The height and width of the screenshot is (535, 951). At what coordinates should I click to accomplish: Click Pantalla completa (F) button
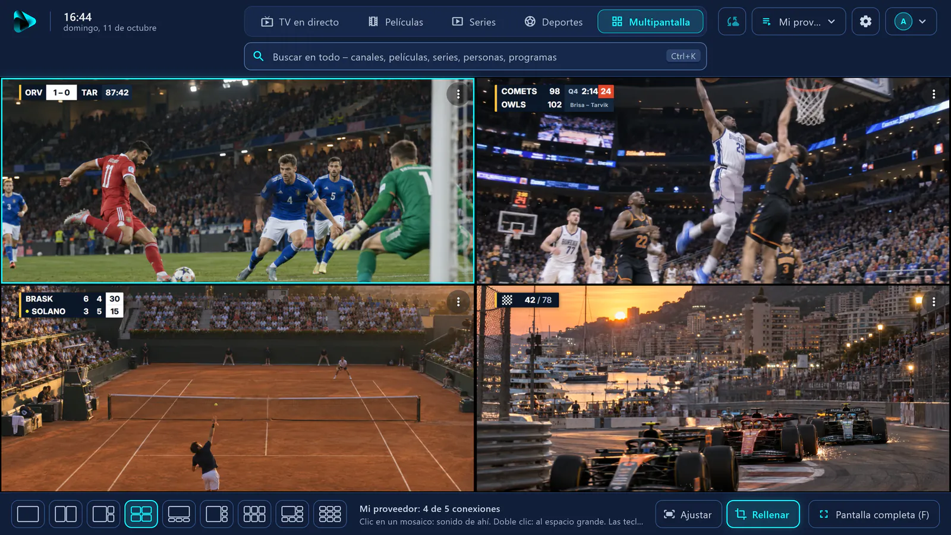click(x=874, y=514)
